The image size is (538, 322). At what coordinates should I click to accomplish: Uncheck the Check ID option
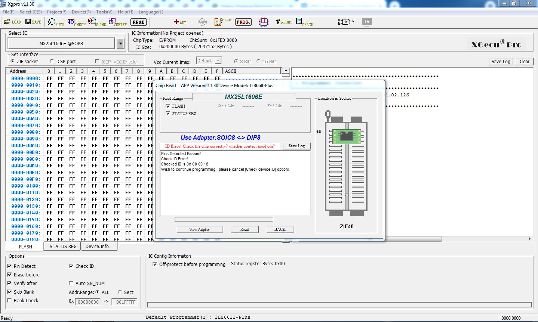click(x=71, y=266)
